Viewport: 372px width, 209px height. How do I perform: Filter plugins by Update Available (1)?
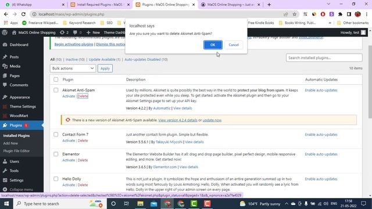pyautogui.click(x=105, y=59)
